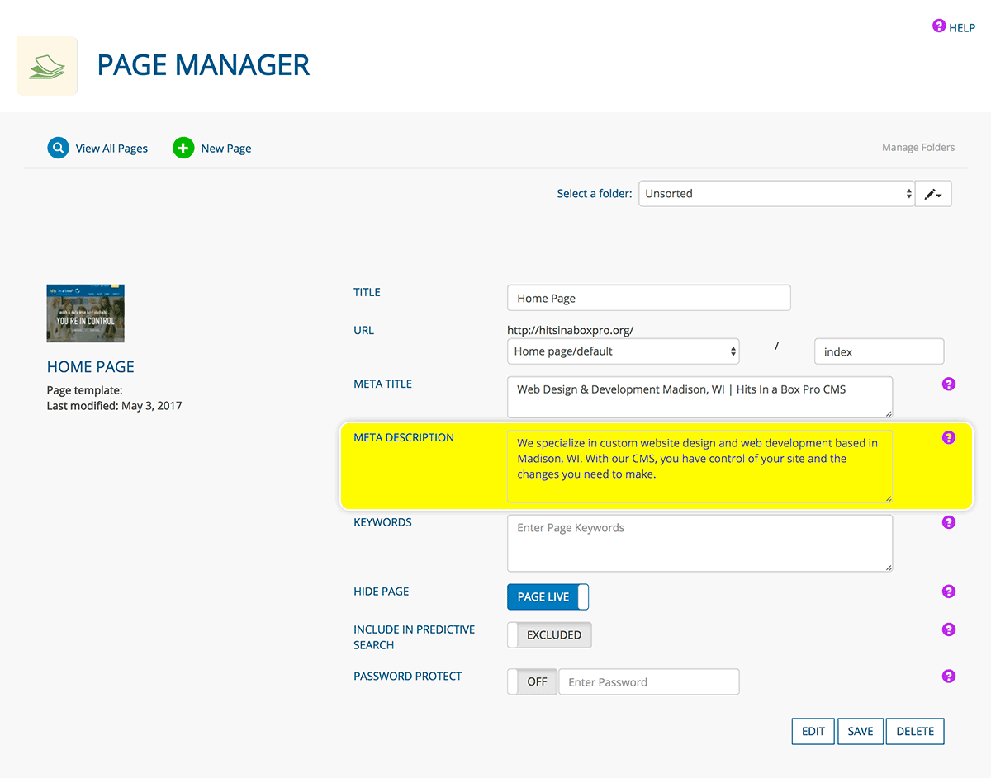Screen dimensions: 991x778
Task: Click the DELETE button
Action: [915, 731]
